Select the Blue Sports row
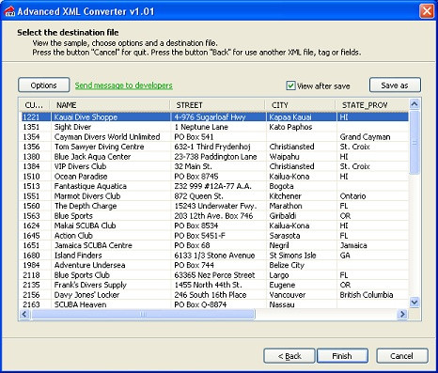The height and width of the screenshot is (373, 438). 214,216
